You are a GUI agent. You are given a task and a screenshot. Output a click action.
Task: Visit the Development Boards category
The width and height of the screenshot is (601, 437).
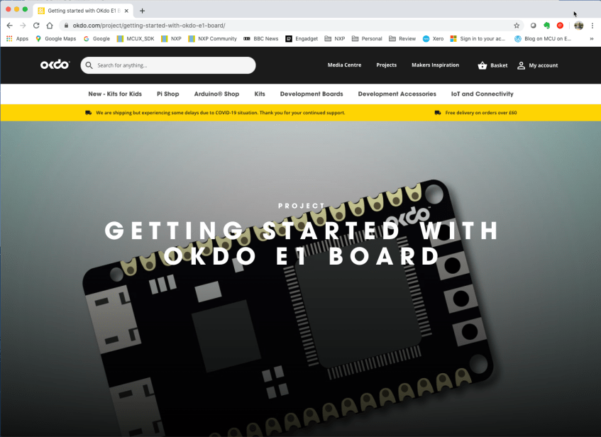312,93
